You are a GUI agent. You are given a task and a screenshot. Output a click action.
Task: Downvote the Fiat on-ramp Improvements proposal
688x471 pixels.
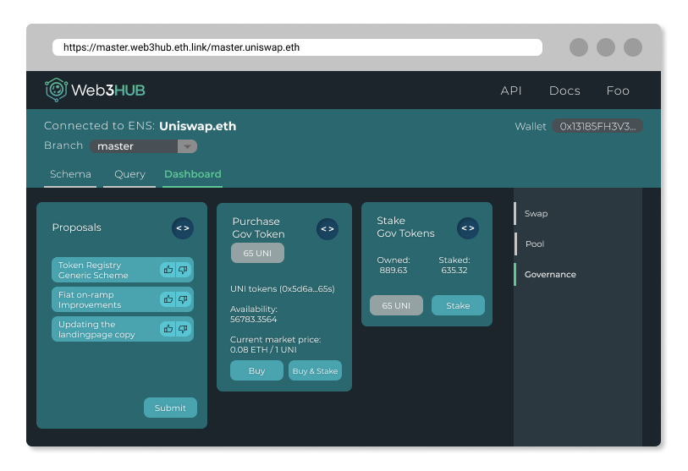(183, 299)
